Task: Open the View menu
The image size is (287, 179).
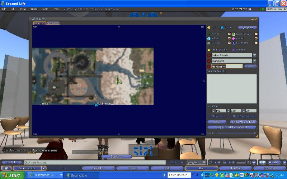Action: coord(23,9)
